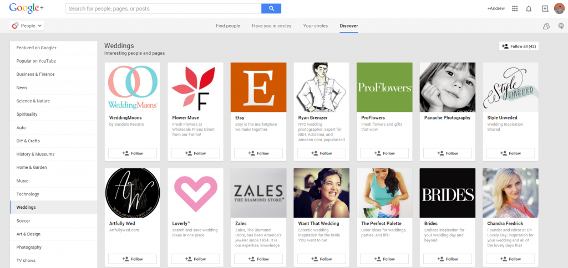Screen dimensions: 568x268
Task: Open the Loverly pink heart thumbnail
Action: point(196,193)
